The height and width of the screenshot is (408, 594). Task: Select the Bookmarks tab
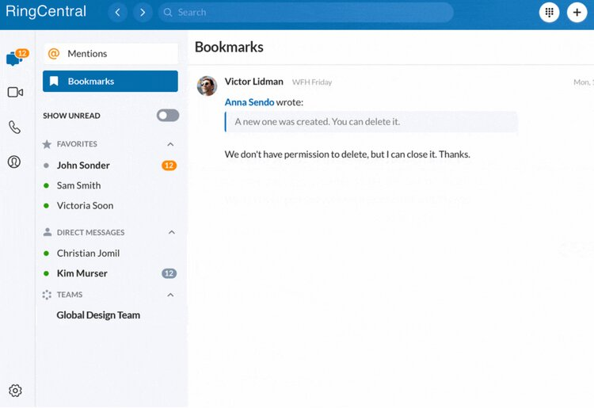click(x=110, y=81)
